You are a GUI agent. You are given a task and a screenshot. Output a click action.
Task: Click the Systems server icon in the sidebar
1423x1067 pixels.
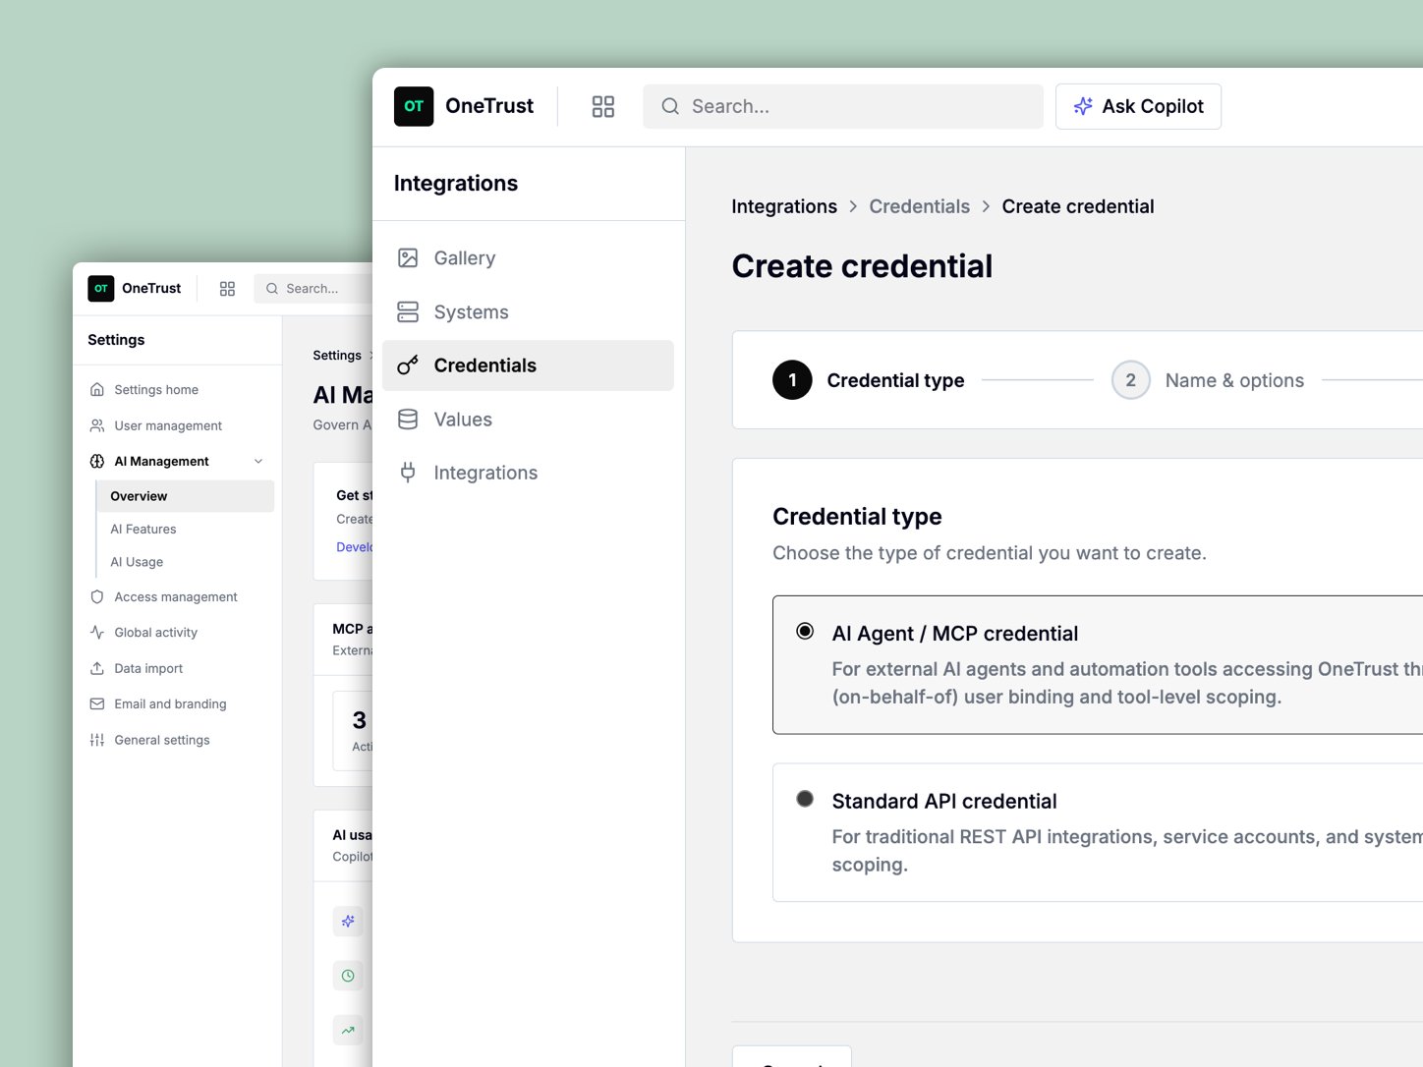click(408, 311)
